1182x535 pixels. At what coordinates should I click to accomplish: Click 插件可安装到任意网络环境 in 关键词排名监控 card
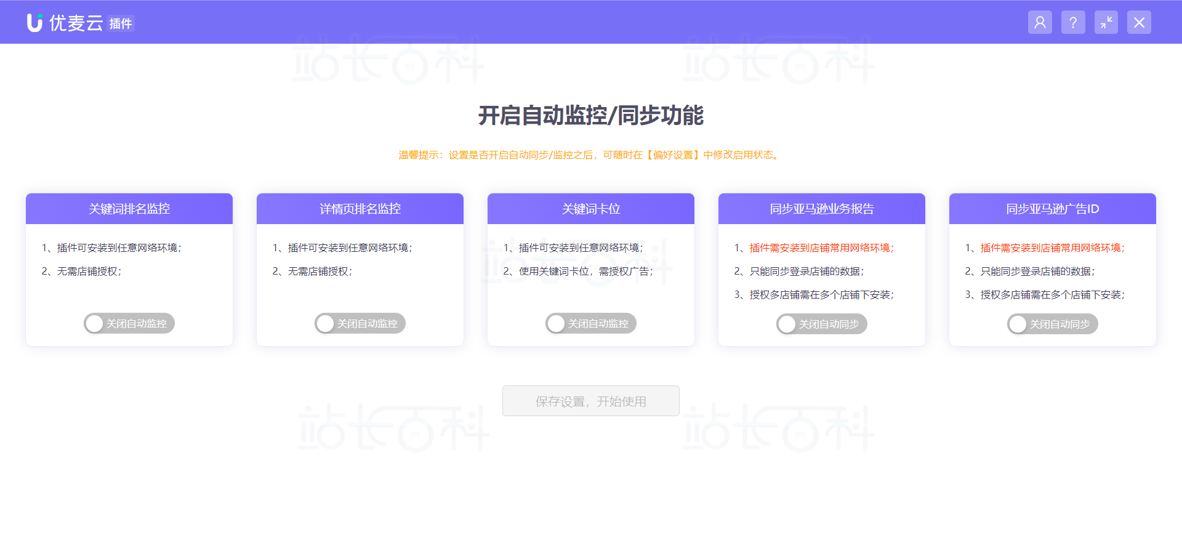119,248
